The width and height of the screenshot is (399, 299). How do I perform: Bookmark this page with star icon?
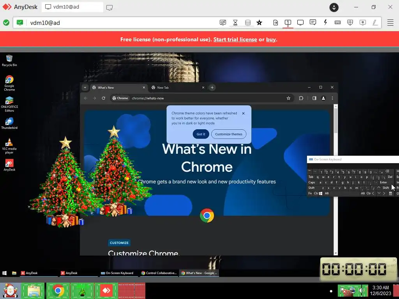[x=289, y=98]
